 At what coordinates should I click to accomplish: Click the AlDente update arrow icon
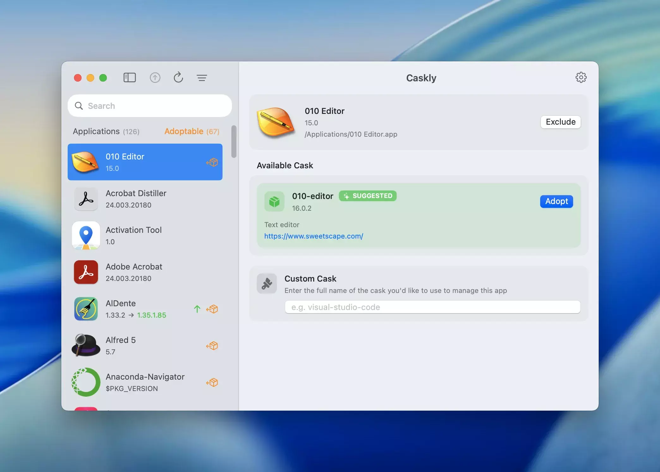tap(197, 309)
